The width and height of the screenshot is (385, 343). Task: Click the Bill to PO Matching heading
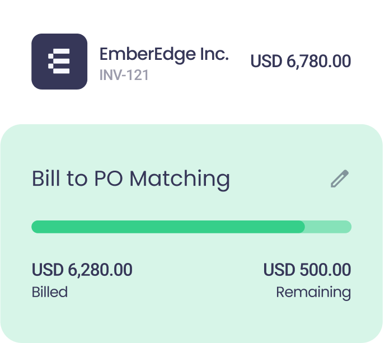[x=130, y=179]
